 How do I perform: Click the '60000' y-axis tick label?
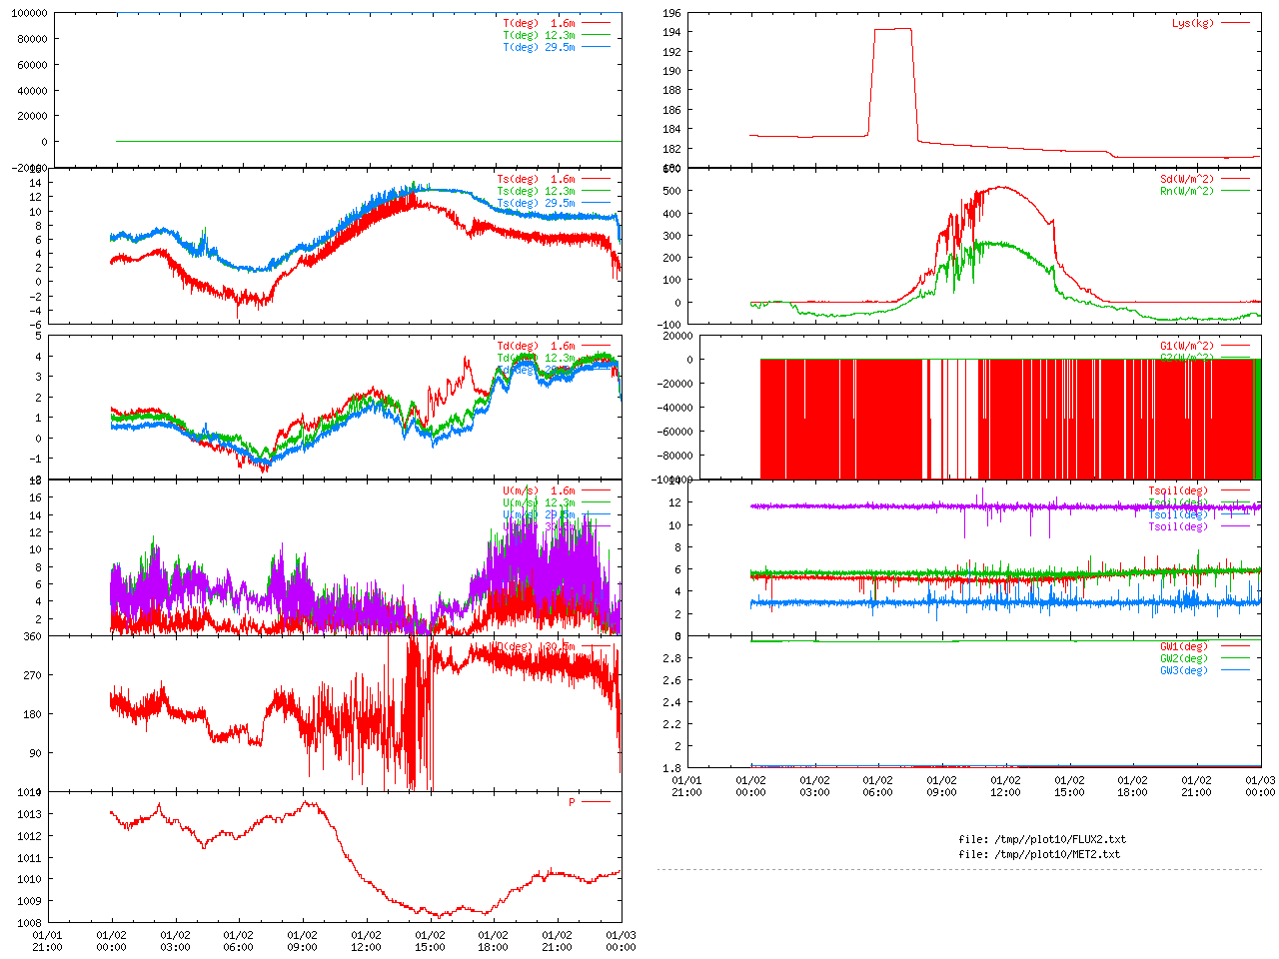coord(32,65)
